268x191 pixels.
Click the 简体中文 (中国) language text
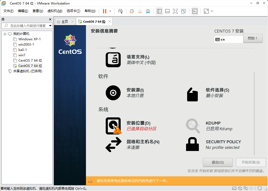pyautogui.click(x=141, y=62)
